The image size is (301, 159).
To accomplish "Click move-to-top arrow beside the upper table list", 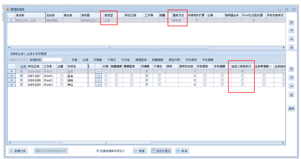I will pyautogui.click(x=291, y=23).
